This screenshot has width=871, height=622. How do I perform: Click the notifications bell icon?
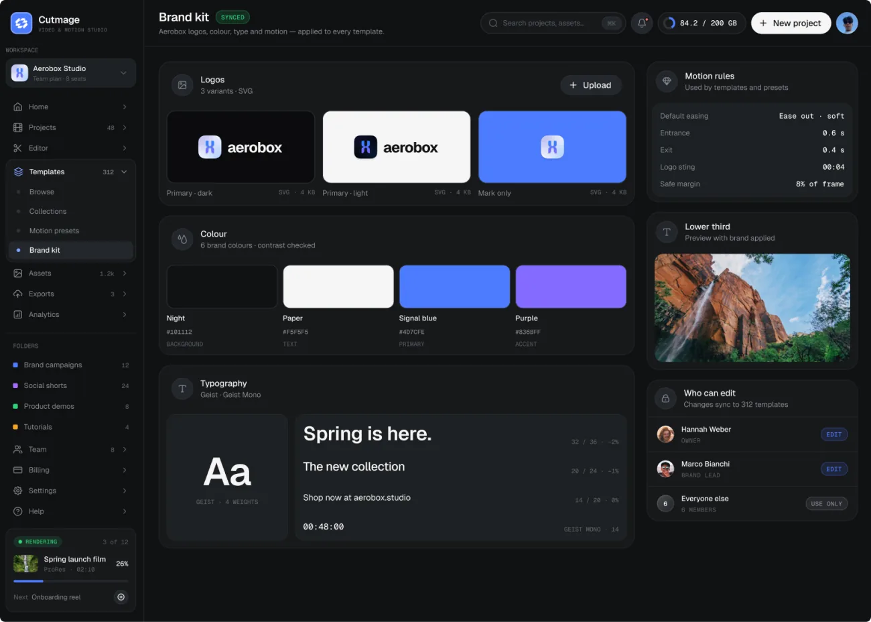(x=642, y=23)
